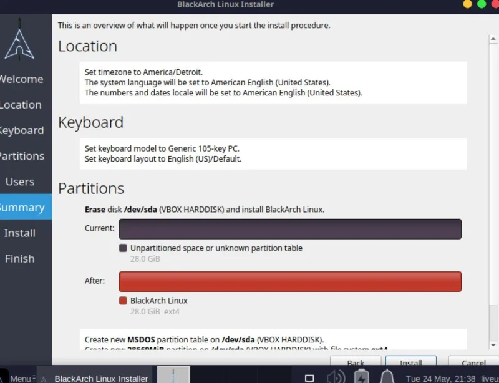Click the BlackArch Linux Installer window title
The width and height of the screenshot is (499, 383).
(225, 4)
